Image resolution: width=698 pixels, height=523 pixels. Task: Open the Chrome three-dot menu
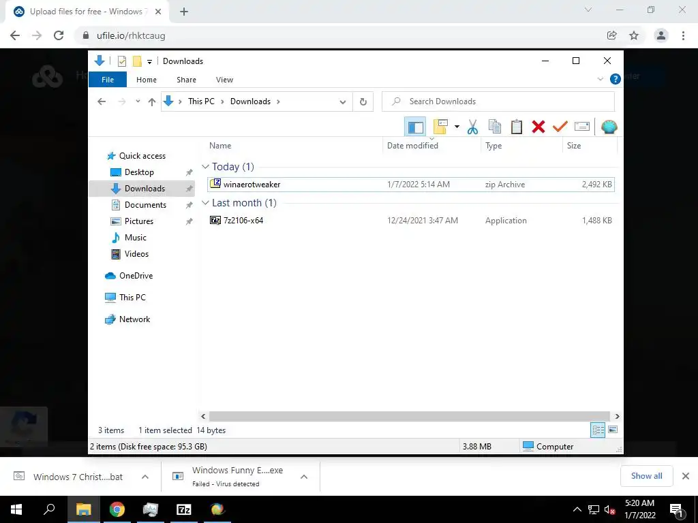[x=683, y=35]
